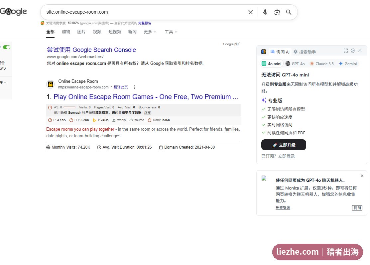The image size is (370, 265).
Task: Select the 全部 tab
Action: tap(50, 32)
